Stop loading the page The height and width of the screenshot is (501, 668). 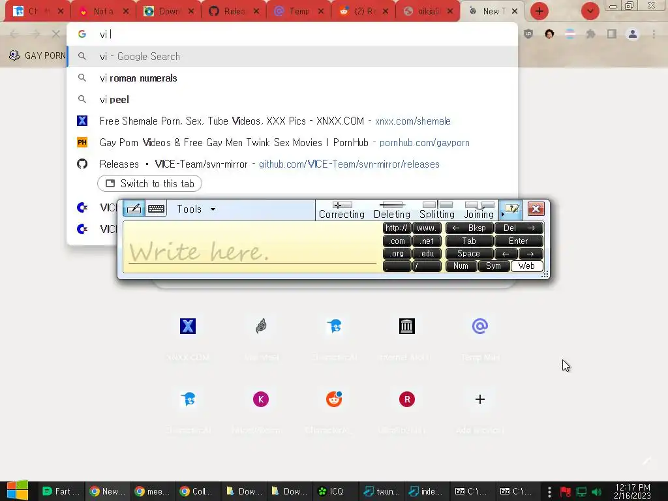click(x=56, y=34)
